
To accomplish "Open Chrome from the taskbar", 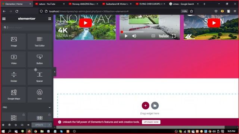I will point(35,131).
